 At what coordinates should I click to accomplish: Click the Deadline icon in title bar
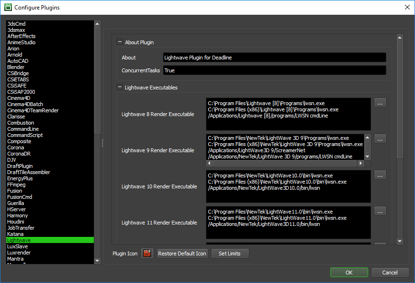7,8
